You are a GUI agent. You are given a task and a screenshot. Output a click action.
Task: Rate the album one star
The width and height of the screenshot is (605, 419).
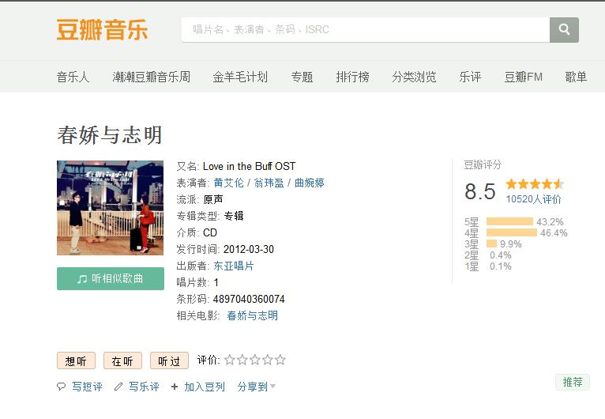point(230,360)
